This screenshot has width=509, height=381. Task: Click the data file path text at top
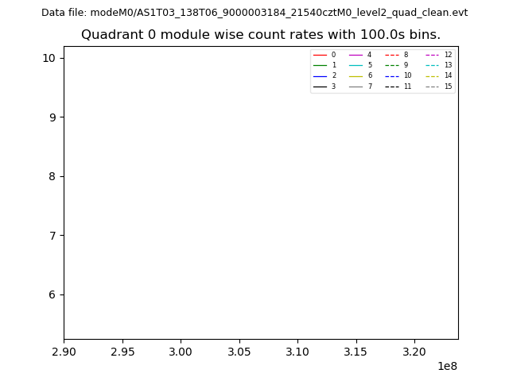point(254,13)
